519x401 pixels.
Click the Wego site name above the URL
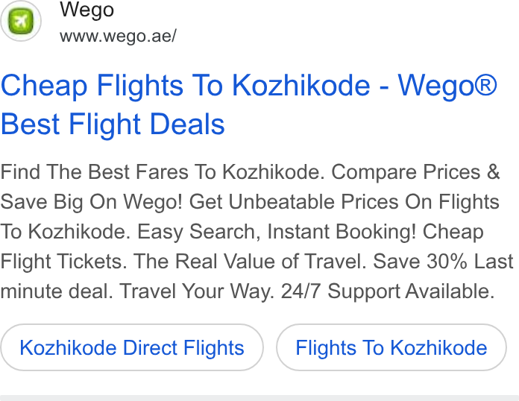[x=87, y=10]
